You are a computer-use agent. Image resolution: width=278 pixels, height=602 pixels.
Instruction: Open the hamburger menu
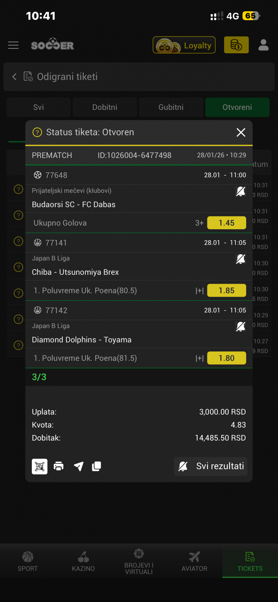tap(13, 45)
